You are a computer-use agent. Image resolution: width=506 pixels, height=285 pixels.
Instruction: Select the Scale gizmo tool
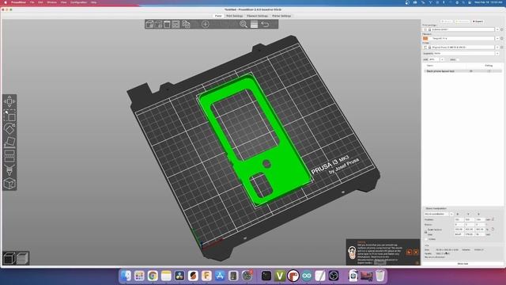tap(9, 116)
